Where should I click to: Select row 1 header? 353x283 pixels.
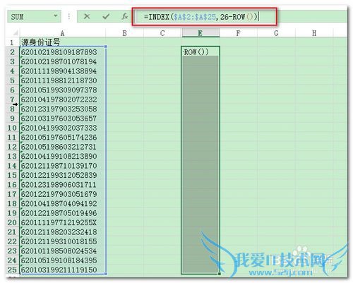click(x=12, y=42)
